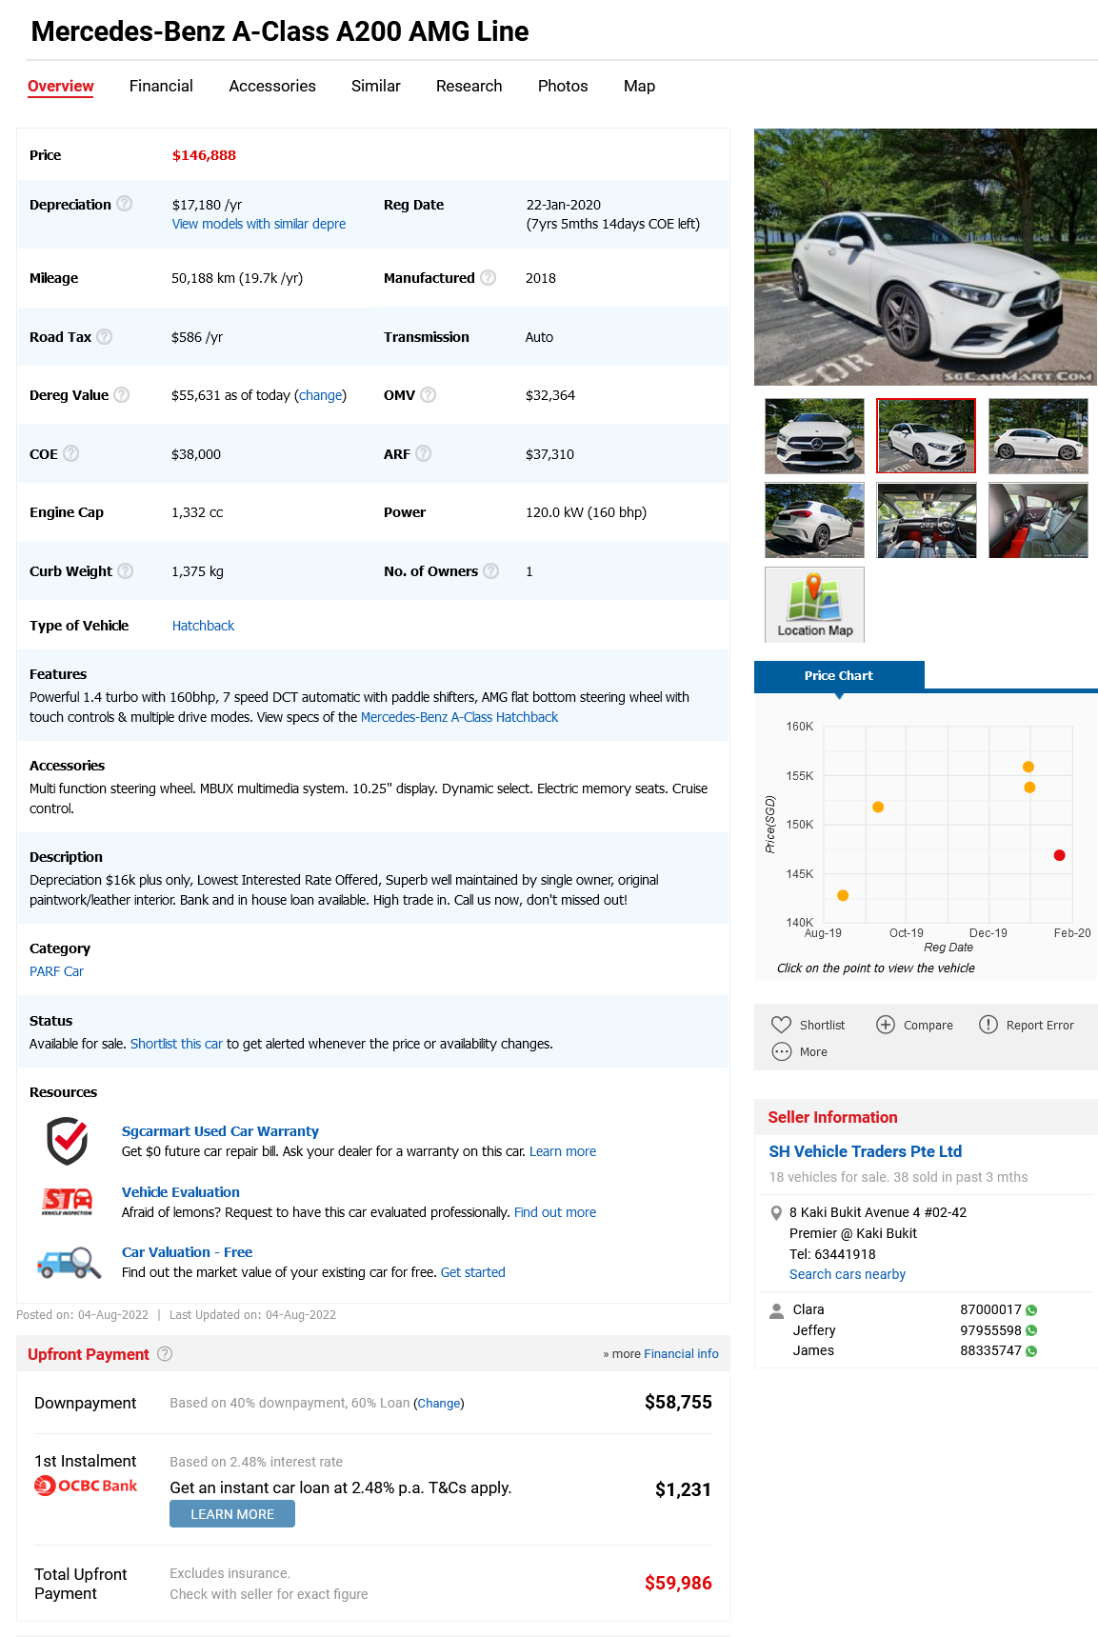The image size is (1098, 1637).
Task: Switch to the Financial tab
Action: [x=161, y=86]
